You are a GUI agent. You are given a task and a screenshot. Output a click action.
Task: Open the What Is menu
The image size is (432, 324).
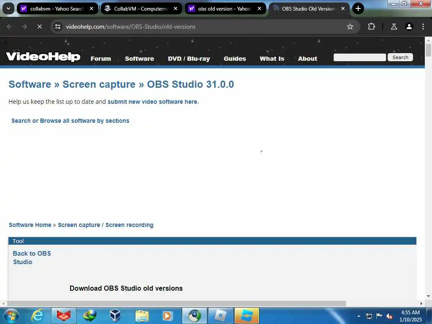tap(272, 59)
